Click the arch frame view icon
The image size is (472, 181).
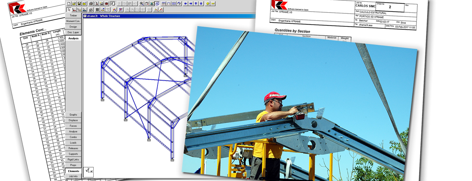click(168, 4)
